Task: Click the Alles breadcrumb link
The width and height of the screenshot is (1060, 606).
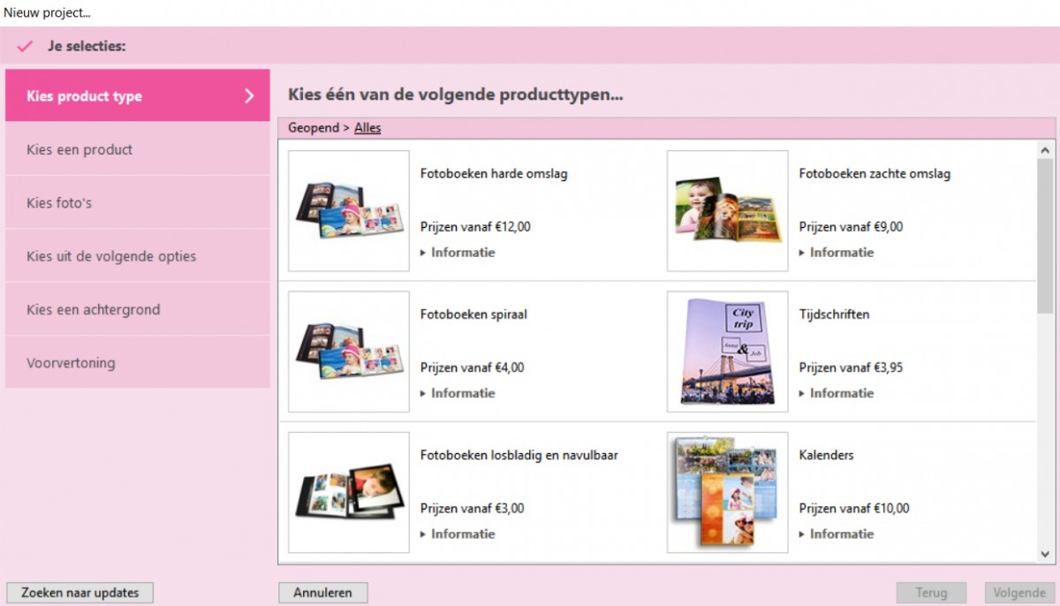Action: point(367,128)
